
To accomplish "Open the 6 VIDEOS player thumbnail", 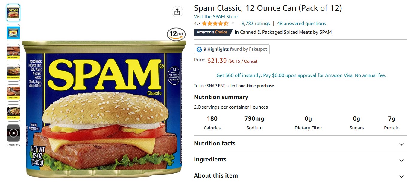I will pyautogui.click(x=13, y=133).
